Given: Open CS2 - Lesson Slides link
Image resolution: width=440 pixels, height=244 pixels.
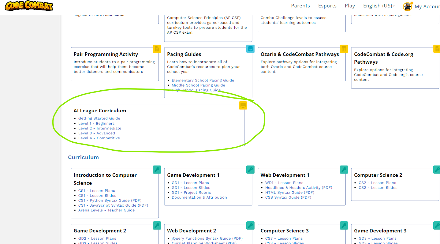Looking at the screenshot, I should [378, 188].
